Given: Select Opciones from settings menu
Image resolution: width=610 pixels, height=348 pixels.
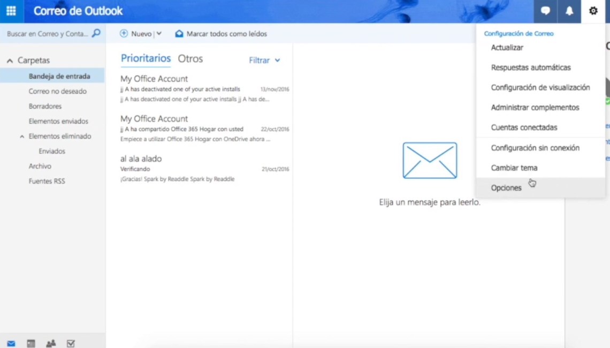Looking at the screenshot, I should (506, 188).
